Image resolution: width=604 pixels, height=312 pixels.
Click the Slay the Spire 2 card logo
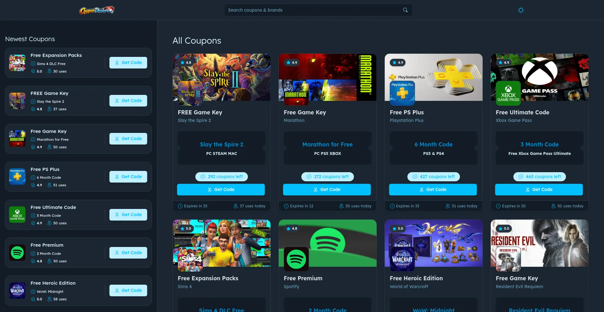tap(190, 93)
